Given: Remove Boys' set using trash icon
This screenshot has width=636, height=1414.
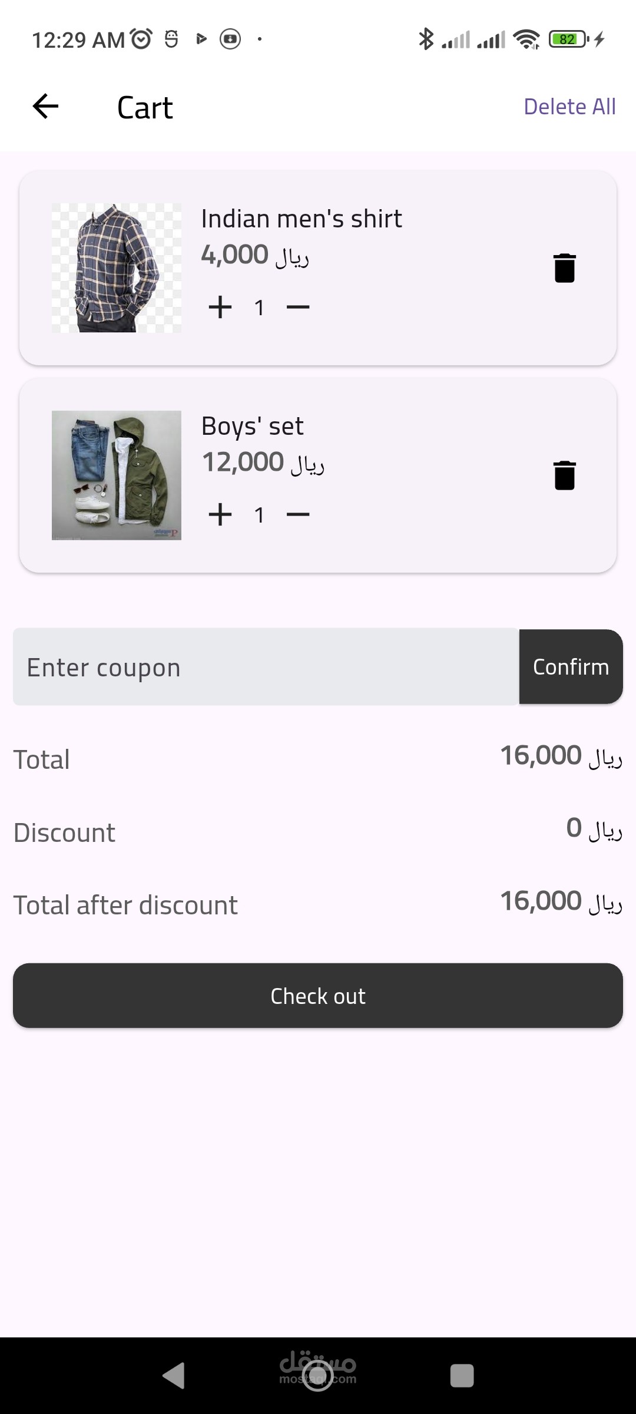Looking at the screenshot, I should pos(564,475).
